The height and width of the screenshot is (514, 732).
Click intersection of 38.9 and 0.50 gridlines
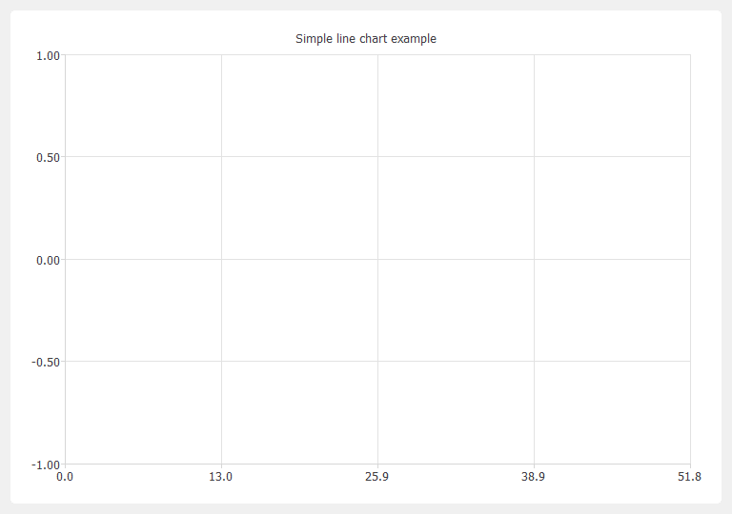(534, 157)
